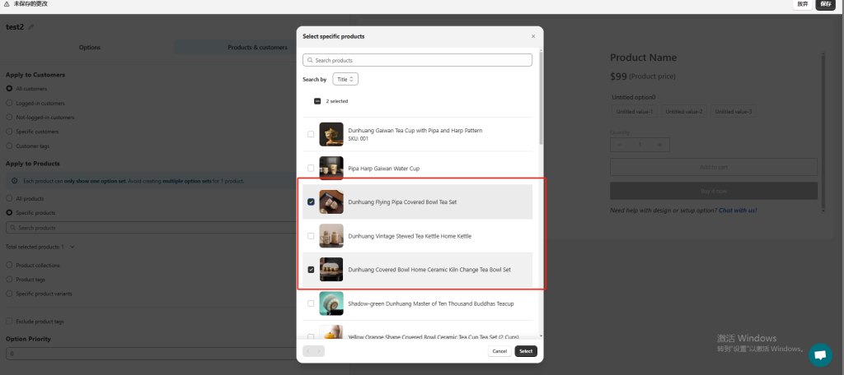Screen dimensions: 844x375
Task: Click the Dunhuang Vintage Stewed Tea Kettle image
Action: (331, 236)
